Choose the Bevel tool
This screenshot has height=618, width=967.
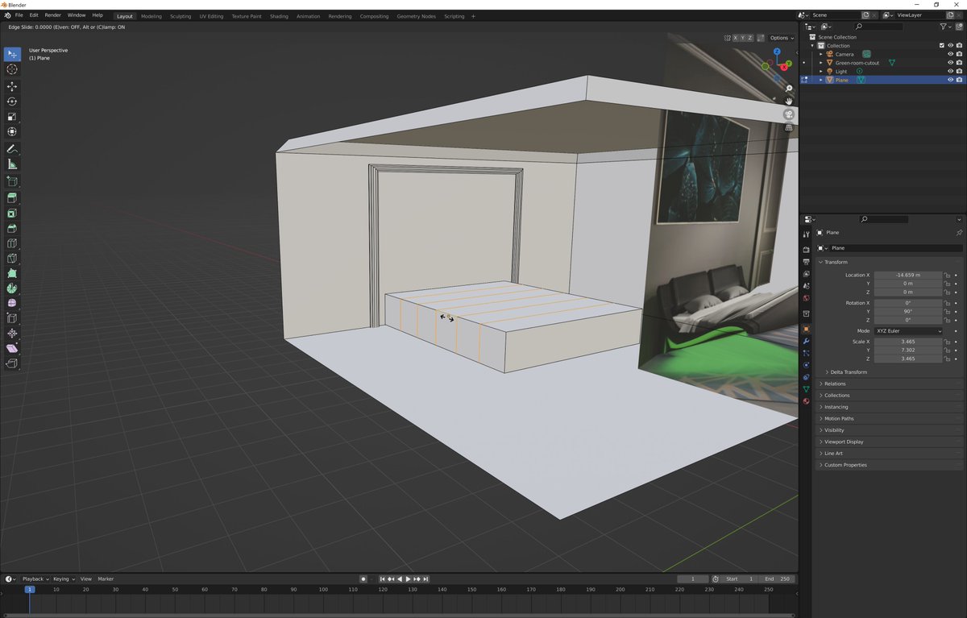tap(12, 228)
